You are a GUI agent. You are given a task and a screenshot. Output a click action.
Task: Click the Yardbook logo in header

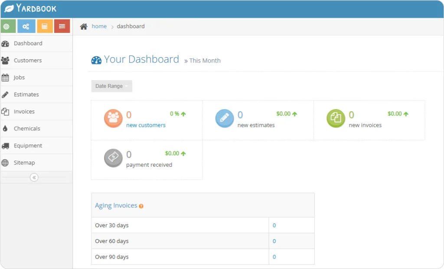pyautogui.click(x=30, y=8)
